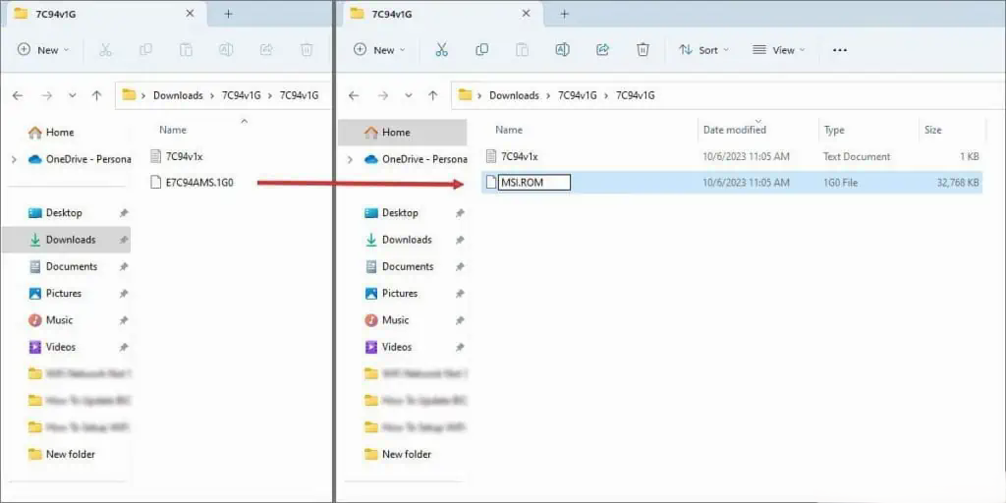Expand OneDrive in right window sidebar
This screenshot has height=503, width=1006.
(351, 159)
